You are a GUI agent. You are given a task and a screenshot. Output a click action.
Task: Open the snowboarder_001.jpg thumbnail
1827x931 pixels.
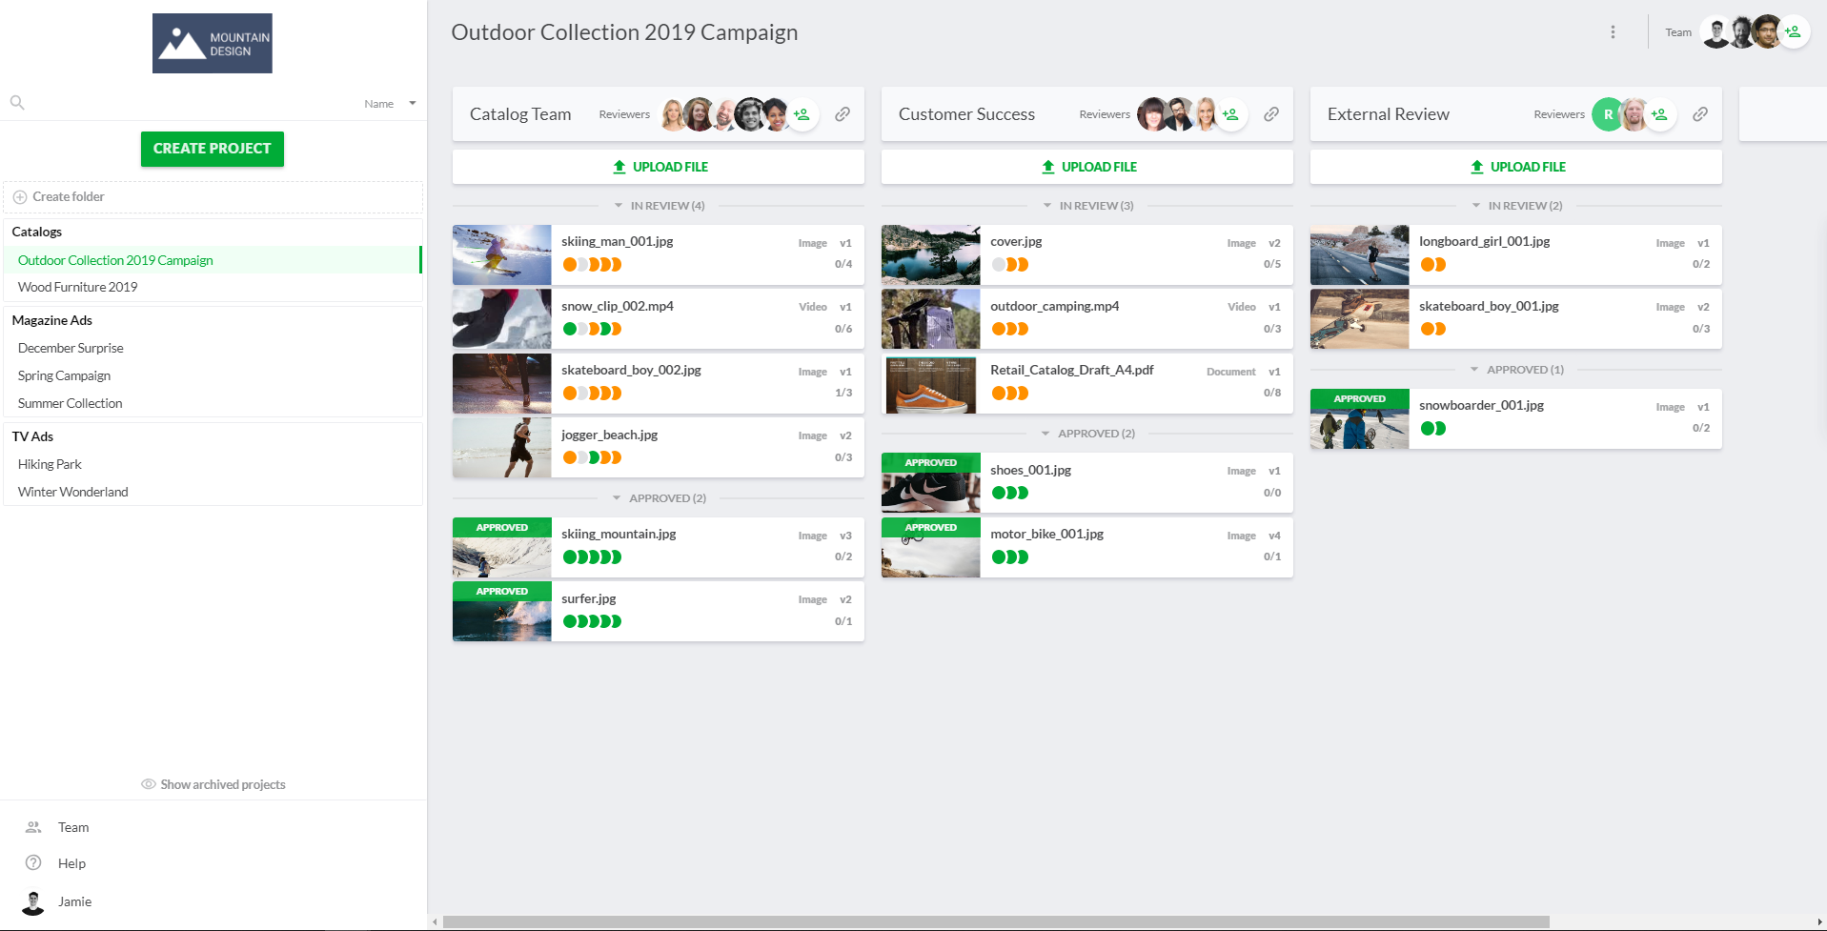(x=1360, y=419)
